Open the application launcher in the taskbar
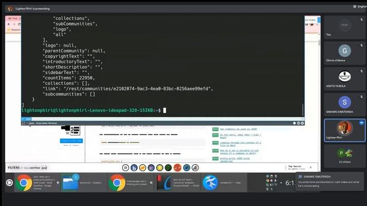Image resolution: width=367 pixels, height=206 pixels. pyautogui.click(x=9, y=183)
